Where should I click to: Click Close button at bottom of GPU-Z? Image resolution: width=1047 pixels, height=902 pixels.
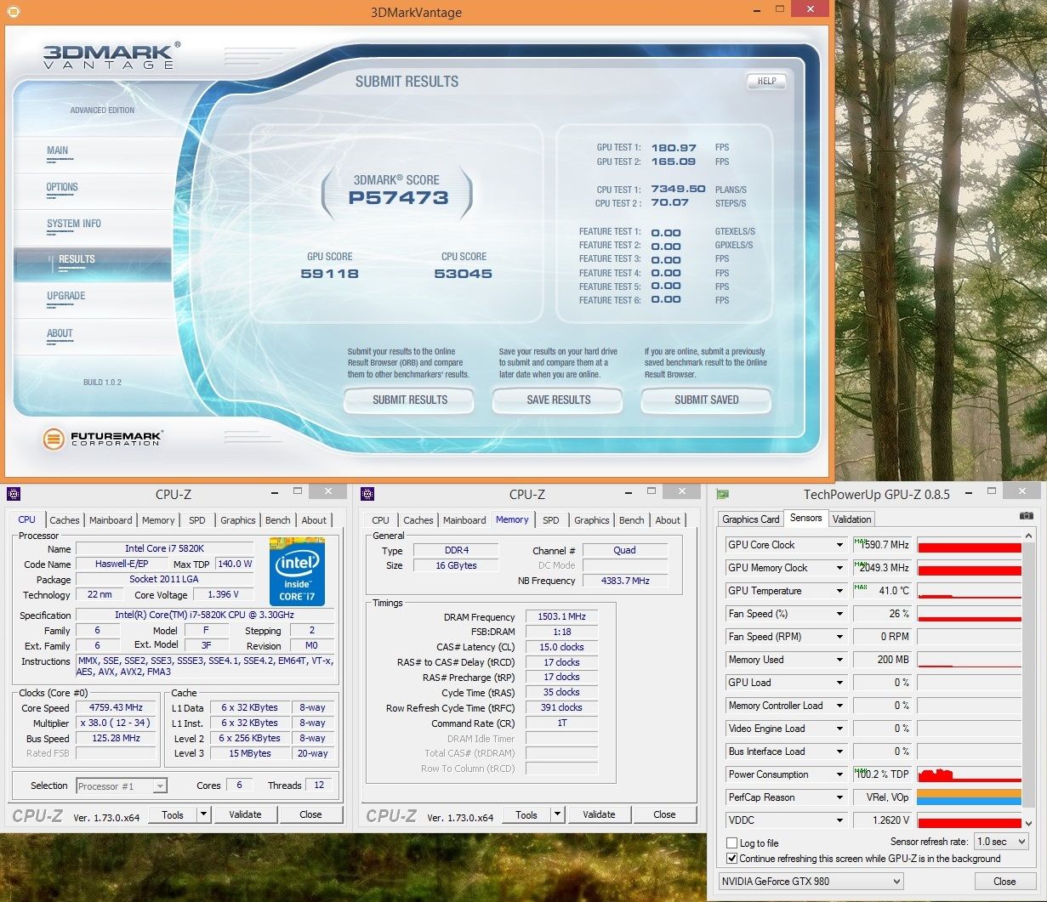pyautogui.click(x=1004, y=882)
